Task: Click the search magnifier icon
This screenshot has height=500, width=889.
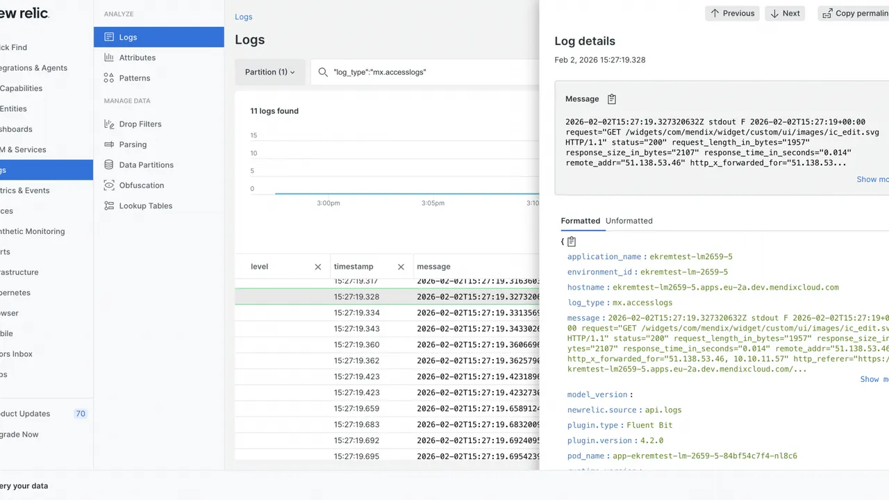Action: [323, 72]
